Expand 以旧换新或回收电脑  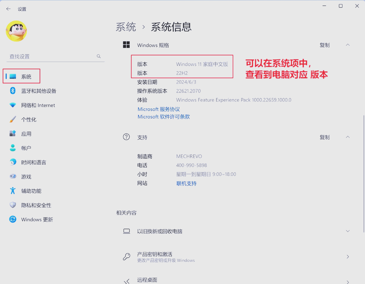coord(348,231)
